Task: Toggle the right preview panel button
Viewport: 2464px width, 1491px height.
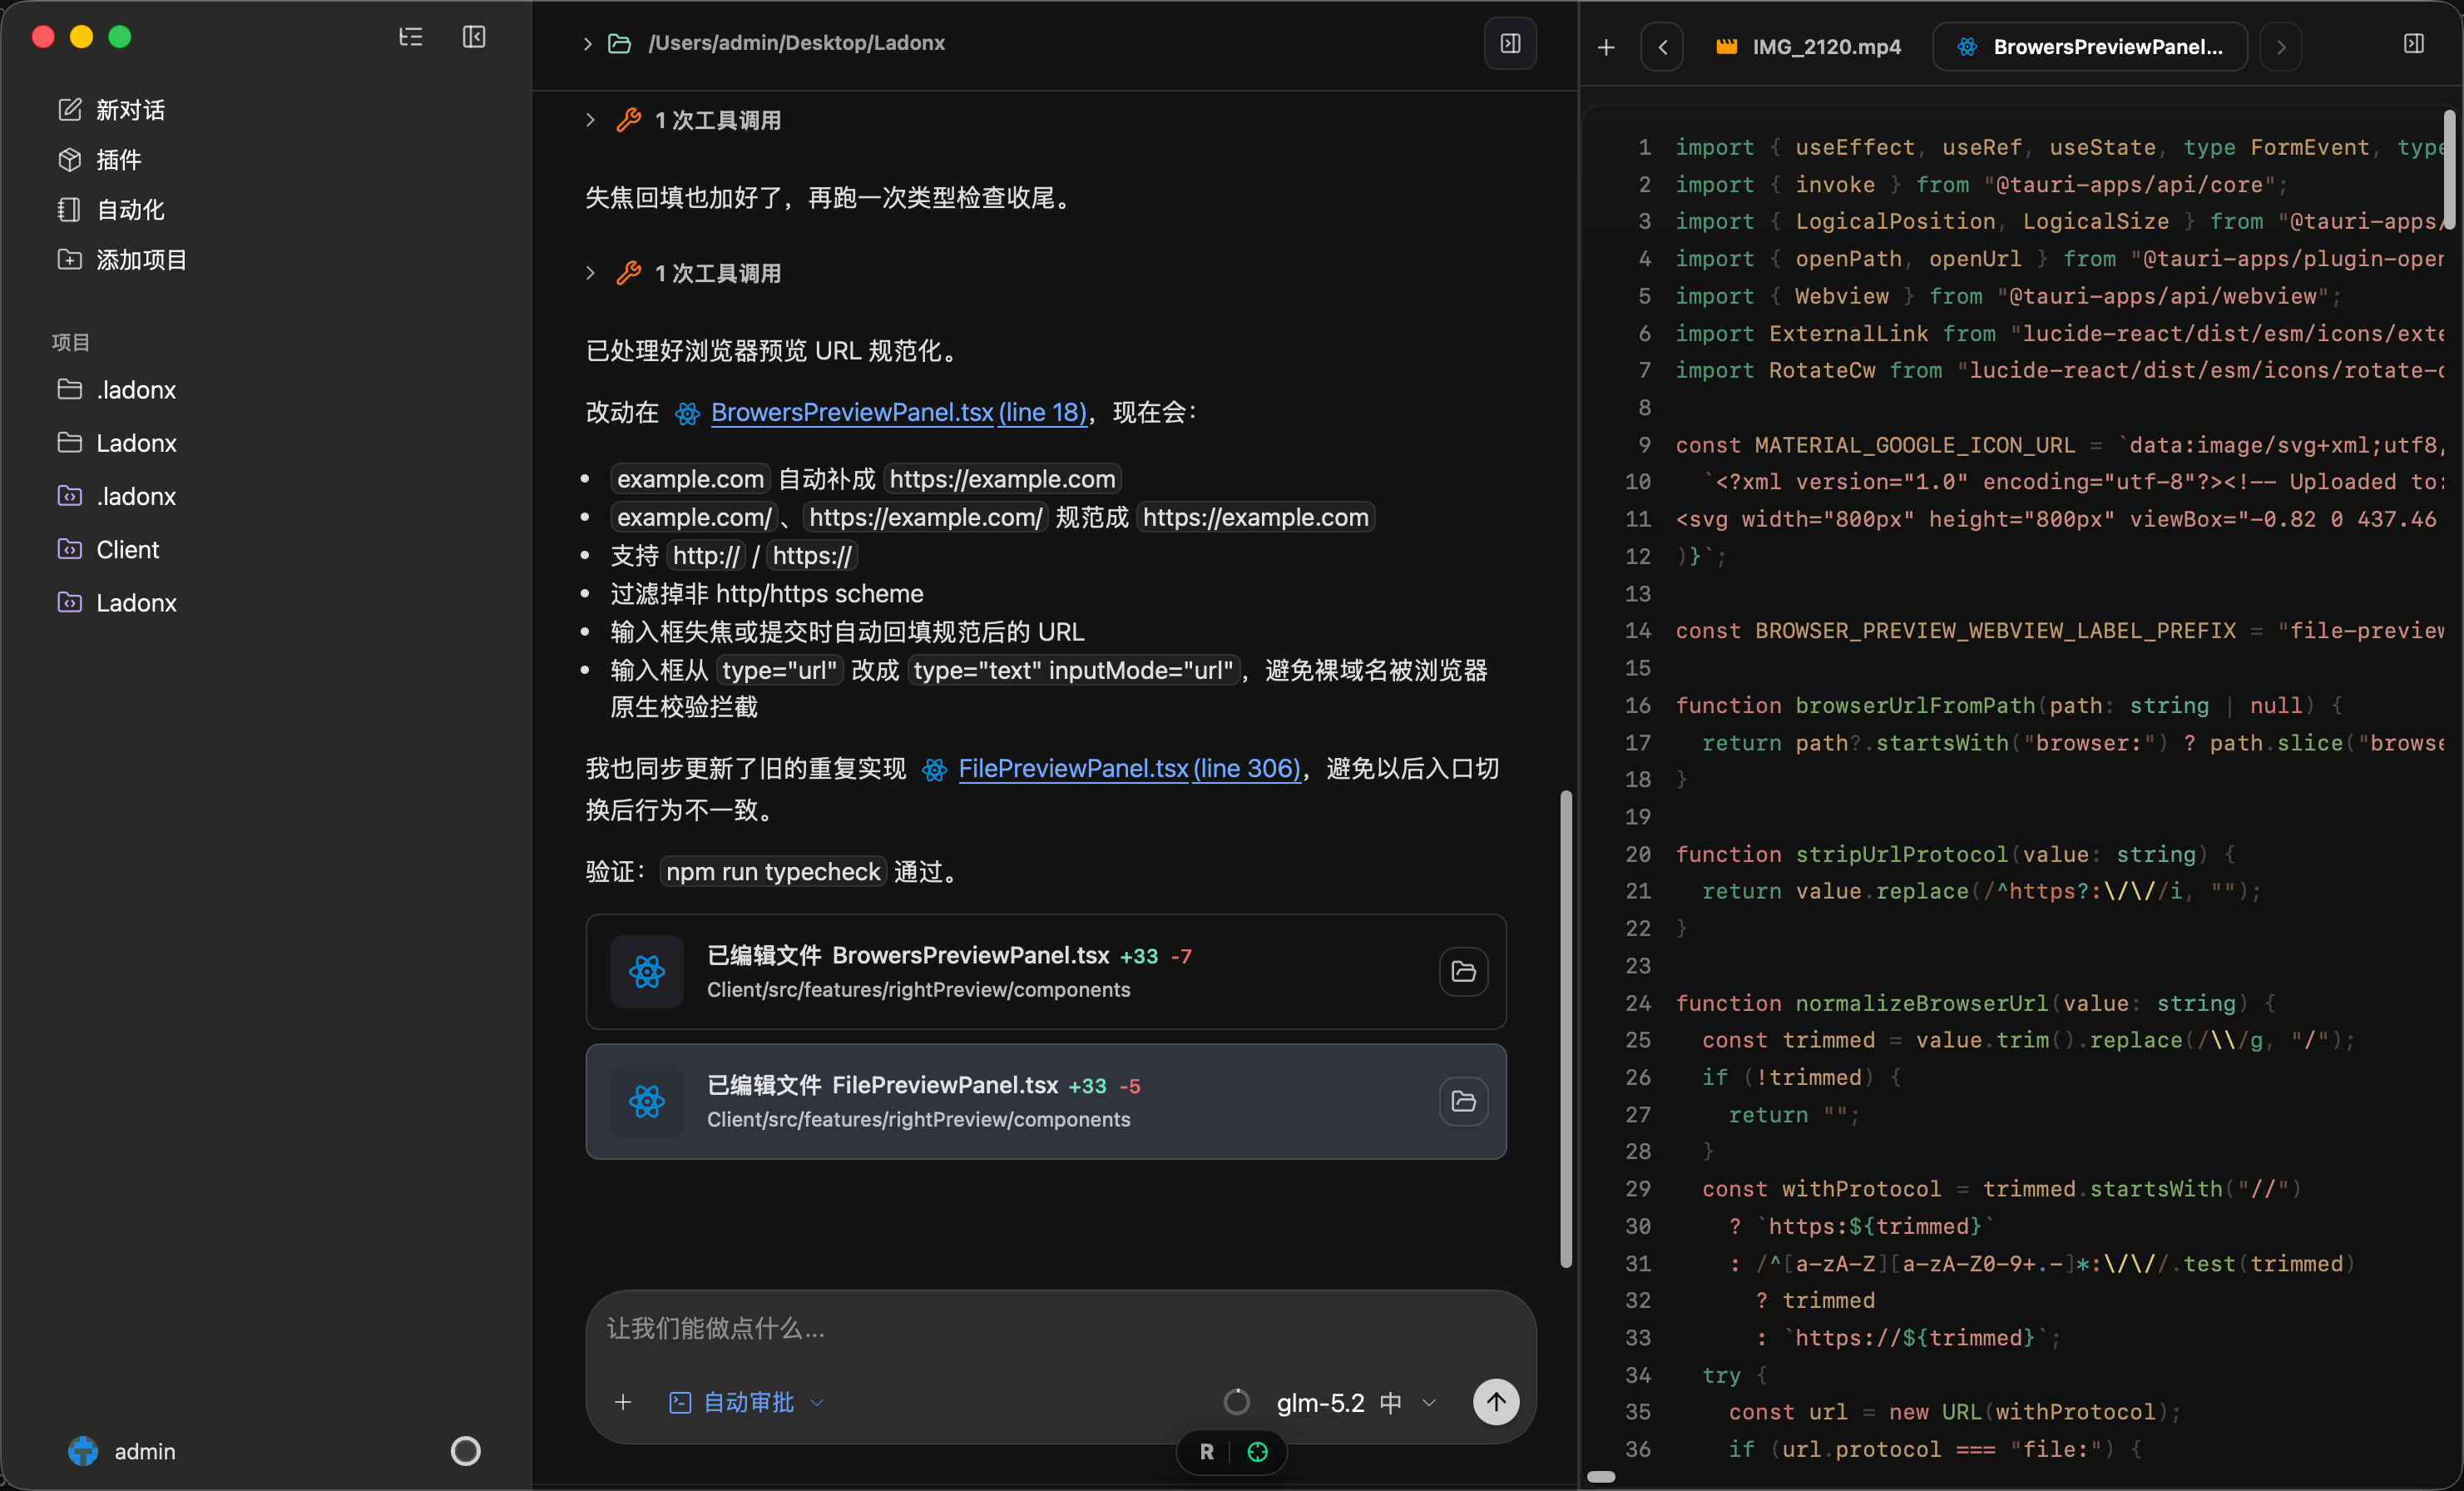Action: (x=1510, y=43)
